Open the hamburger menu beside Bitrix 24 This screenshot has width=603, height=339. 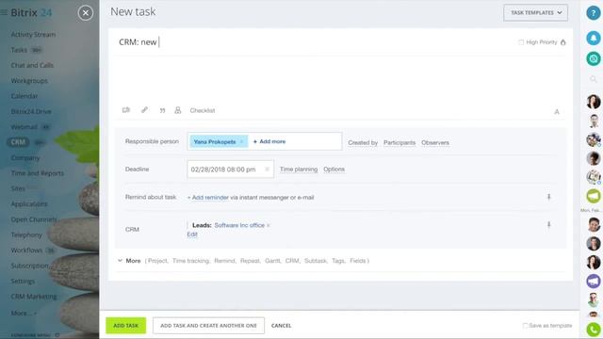click(4, 12)
